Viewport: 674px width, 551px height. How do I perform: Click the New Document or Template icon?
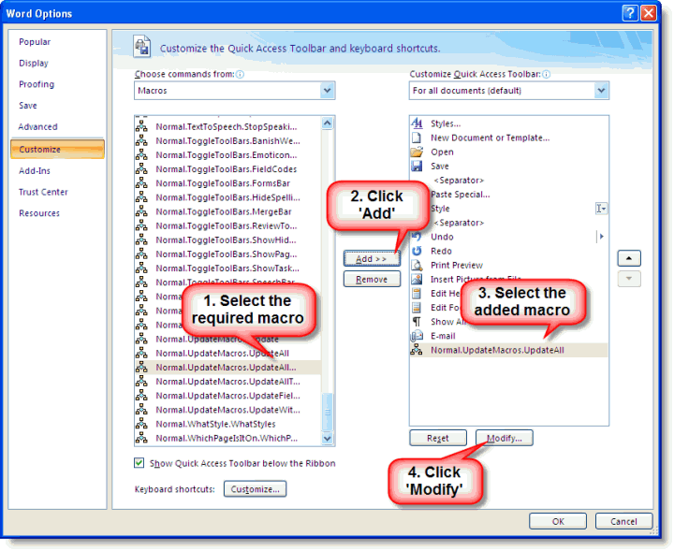(x=417, y=138)
